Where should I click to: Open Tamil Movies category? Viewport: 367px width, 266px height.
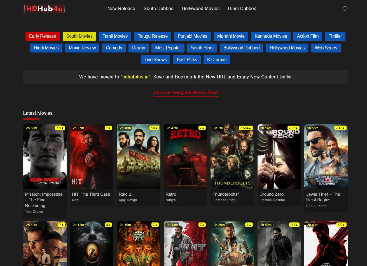coord(115,36)
